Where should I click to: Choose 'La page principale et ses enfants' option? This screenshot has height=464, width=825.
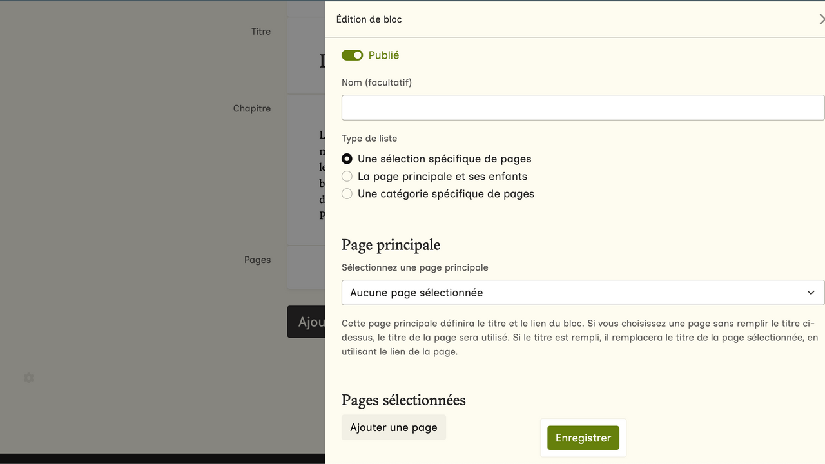pyautogui.click(x=347, y=176)
